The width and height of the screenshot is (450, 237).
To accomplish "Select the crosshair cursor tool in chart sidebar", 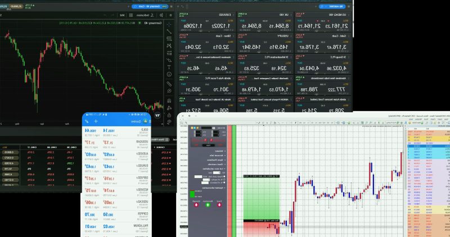I will pyautogui.click(x=169, y=24).
